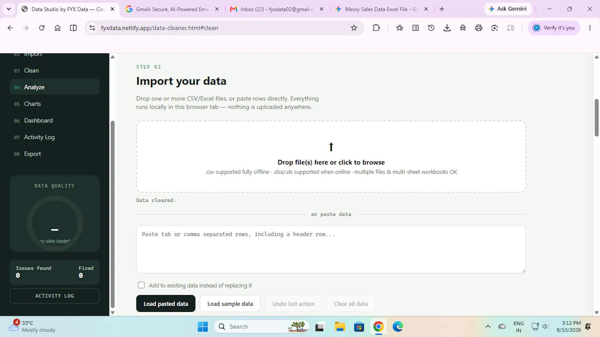600x337 pixels.
Task: Open the browsing history icon
Action: [431, 28]
